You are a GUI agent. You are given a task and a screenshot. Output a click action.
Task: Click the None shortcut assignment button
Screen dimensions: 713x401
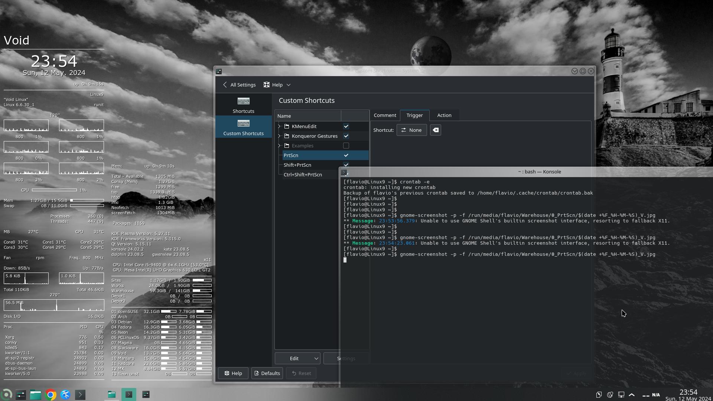pos(411,130)
